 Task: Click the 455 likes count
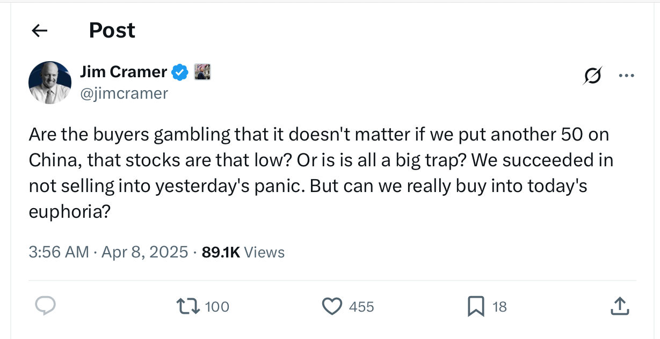click(361, 307)
